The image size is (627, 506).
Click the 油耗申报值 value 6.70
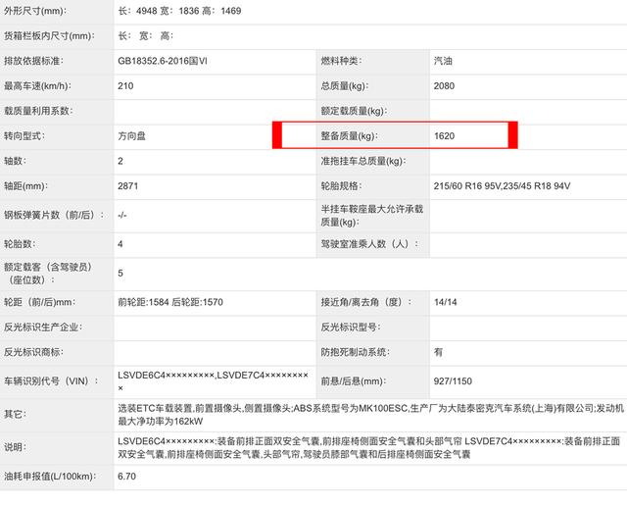(x=126, y=477)
